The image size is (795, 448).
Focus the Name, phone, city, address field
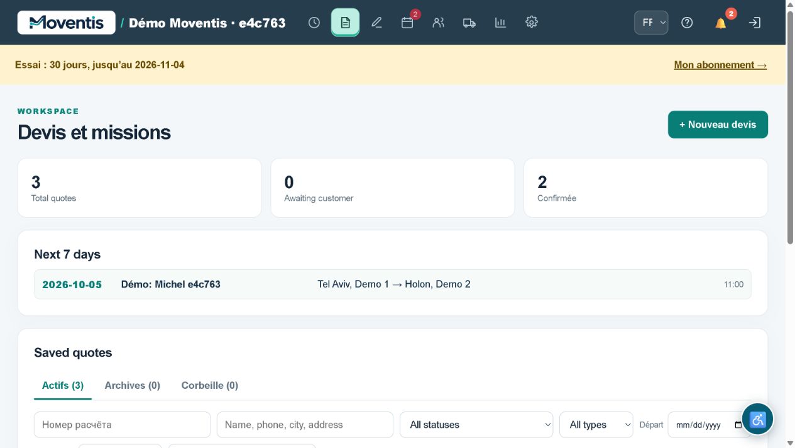(305, 425)
